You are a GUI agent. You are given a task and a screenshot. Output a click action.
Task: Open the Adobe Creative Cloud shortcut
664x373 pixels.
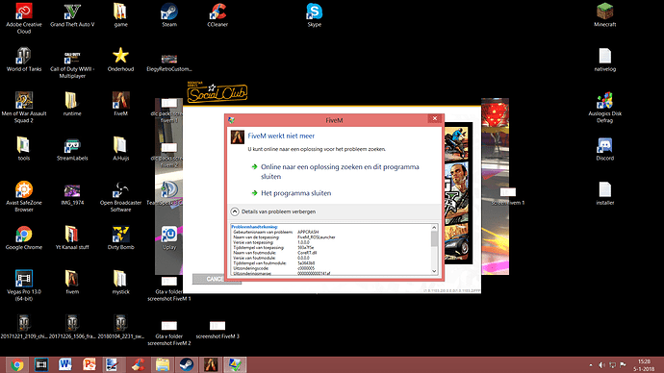pos(24,18)
